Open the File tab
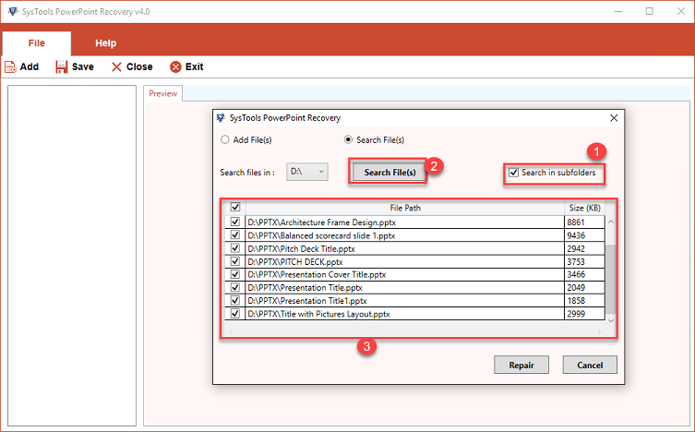695x432 pixels. (36, 43)
